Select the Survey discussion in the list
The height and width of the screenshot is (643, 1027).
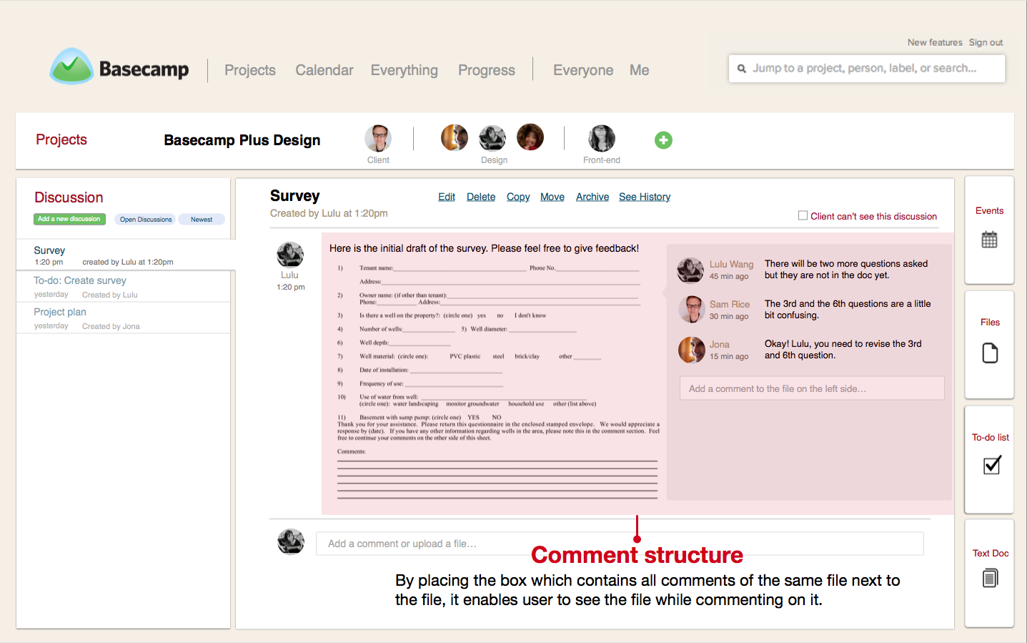tap(126, 255)
